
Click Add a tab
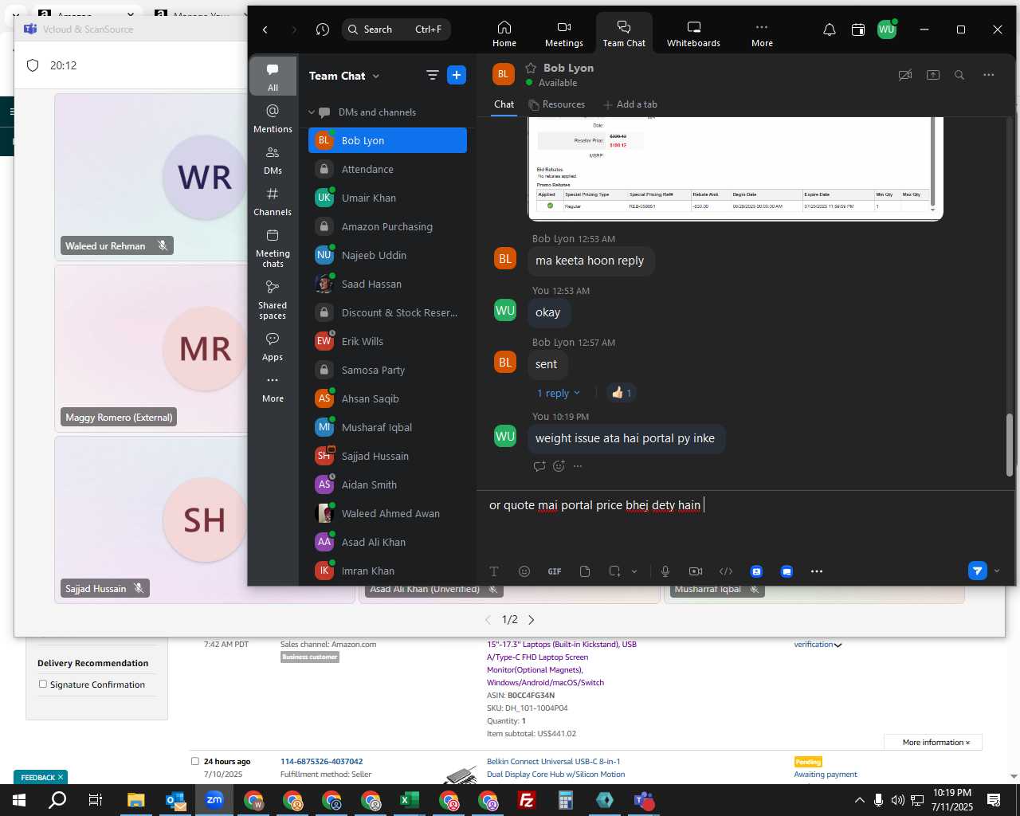coord(630,104)
